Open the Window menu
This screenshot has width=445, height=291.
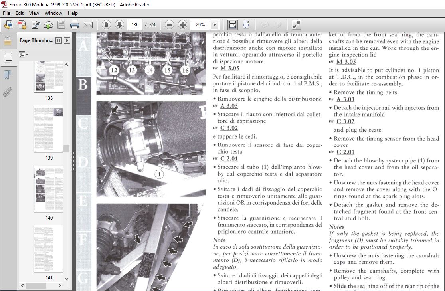point(53,13)
